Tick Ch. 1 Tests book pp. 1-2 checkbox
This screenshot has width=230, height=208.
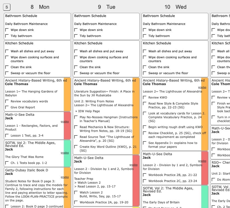[x=7, y=163]
